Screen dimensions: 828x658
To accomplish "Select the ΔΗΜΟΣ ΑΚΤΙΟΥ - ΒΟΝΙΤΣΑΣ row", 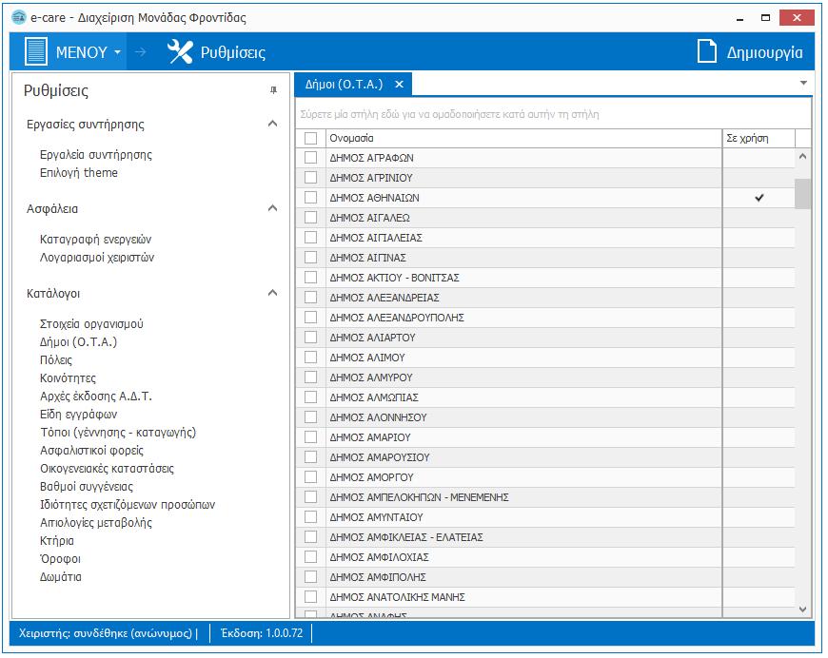I will tap(545, 278).
